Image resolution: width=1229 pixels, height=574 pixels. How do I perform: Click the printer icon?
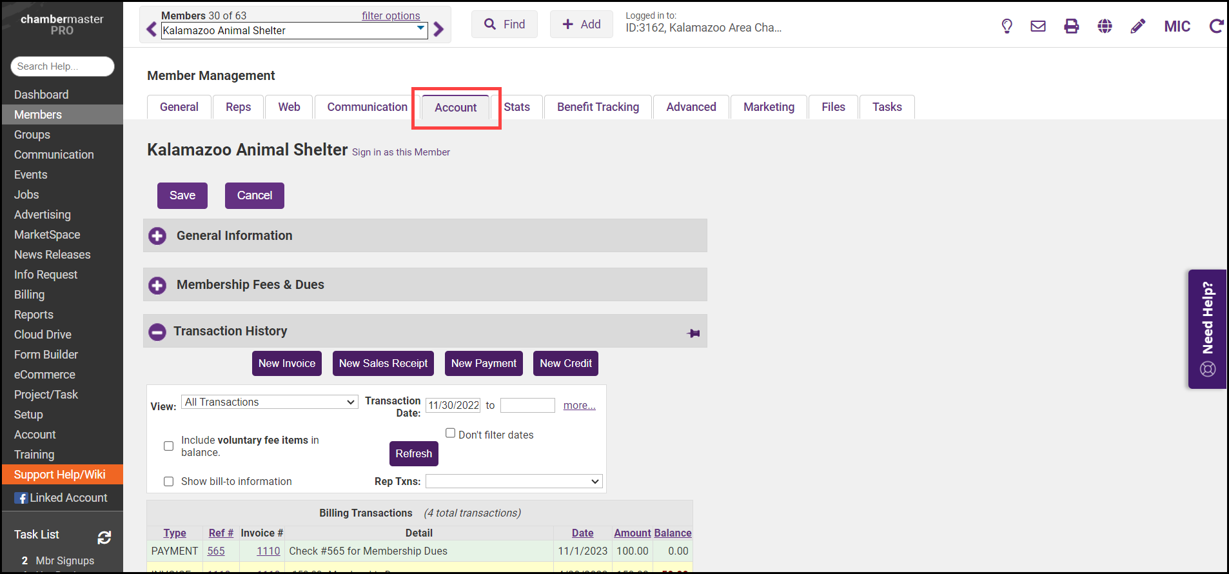point(1071,26)
